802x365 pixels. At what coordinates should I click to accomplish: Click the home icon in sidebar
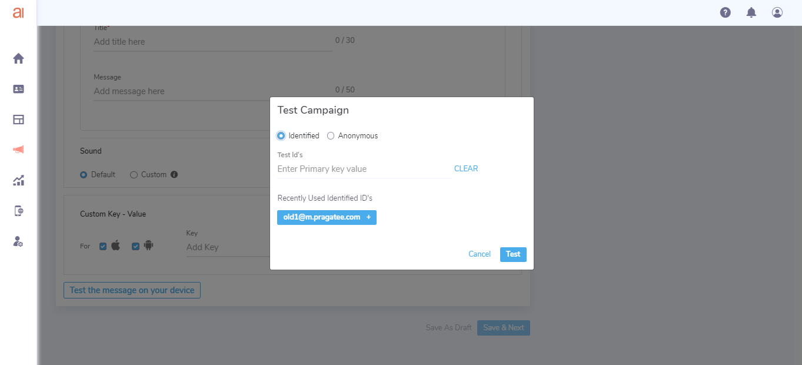pyautogui.click(x=18, y=58)
